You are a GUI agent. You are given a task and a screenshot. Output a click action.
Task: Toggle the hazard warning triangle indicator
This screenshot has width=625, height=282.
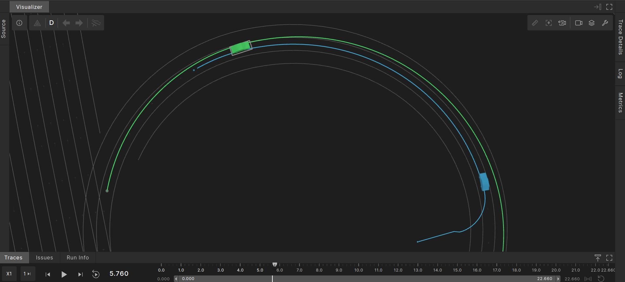pyautogui.click(x=37, y=23)
